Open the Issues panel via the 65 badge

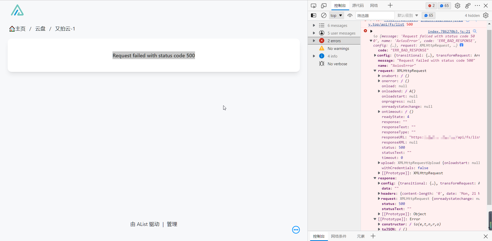click(x=444, y=5)
